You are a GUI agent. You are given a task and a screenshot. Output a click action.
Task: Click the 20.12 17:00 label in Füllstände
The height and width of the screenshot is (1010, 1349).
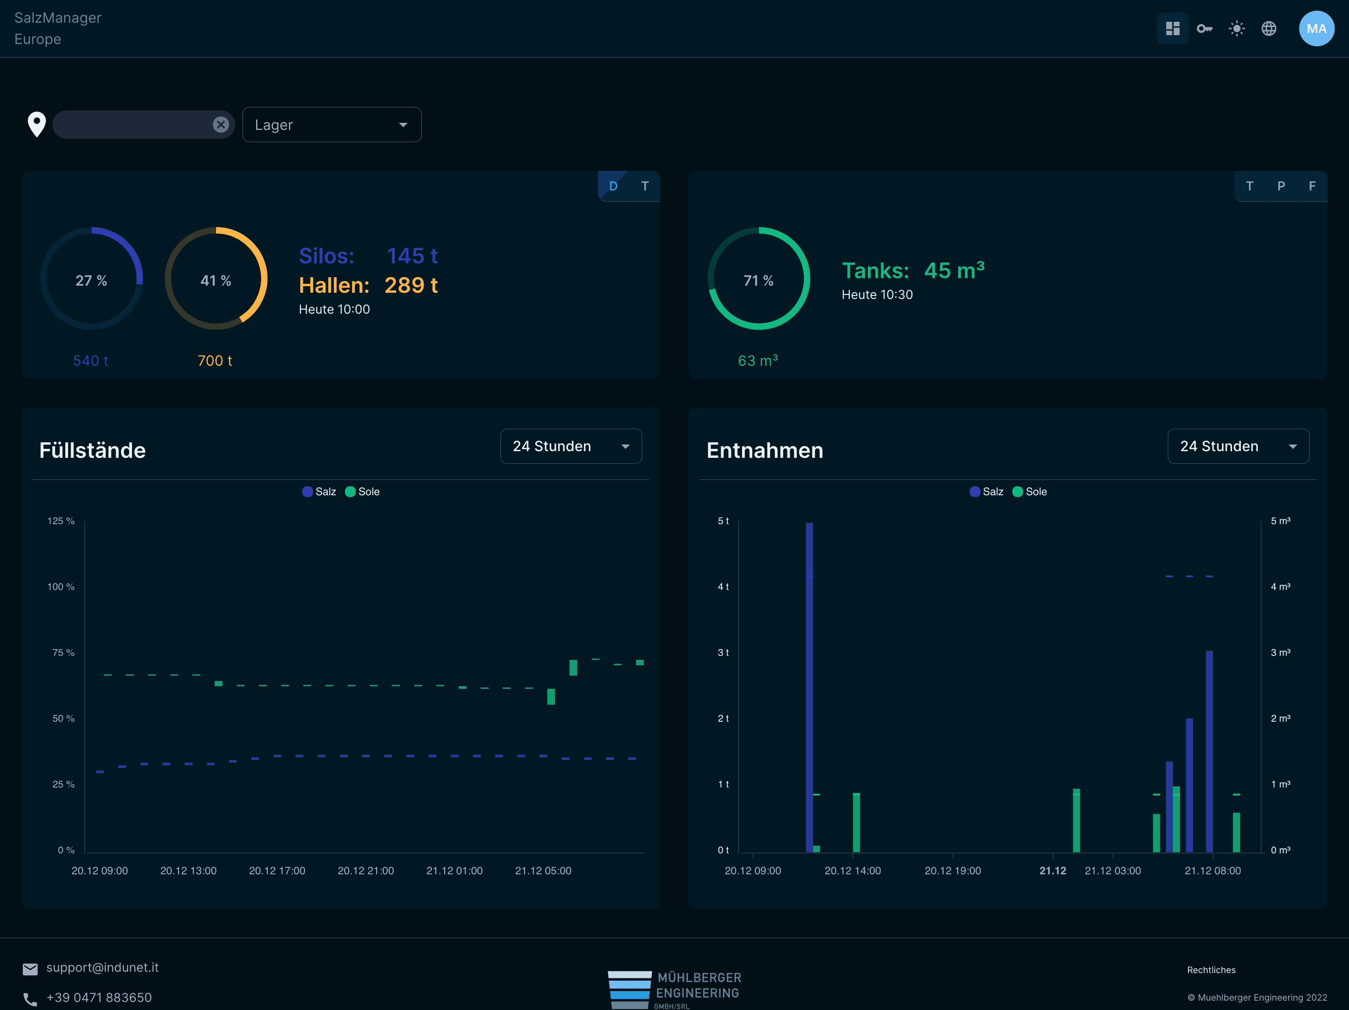click(x=277, y=871)
